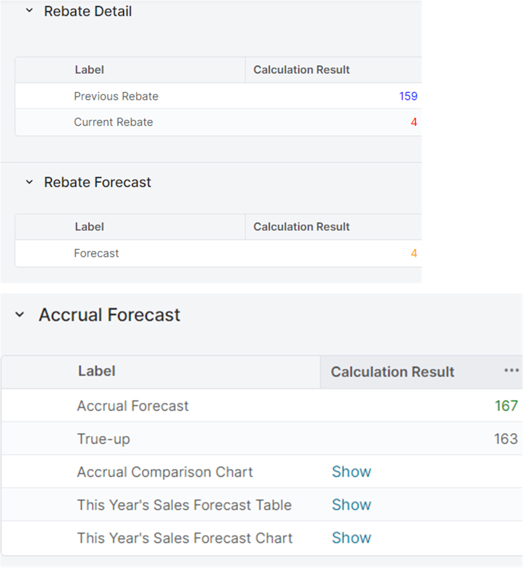Show This Year's Sales Forecast Chart
This screenshot has height=568, width=524.
click(x=351, y=538)
